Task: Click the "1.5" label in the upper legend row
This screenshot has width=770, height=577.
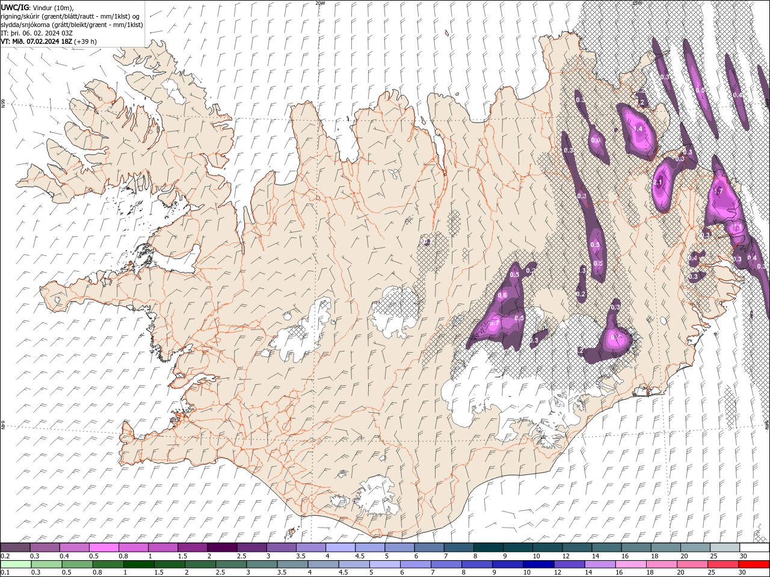Action: (182, 556)
